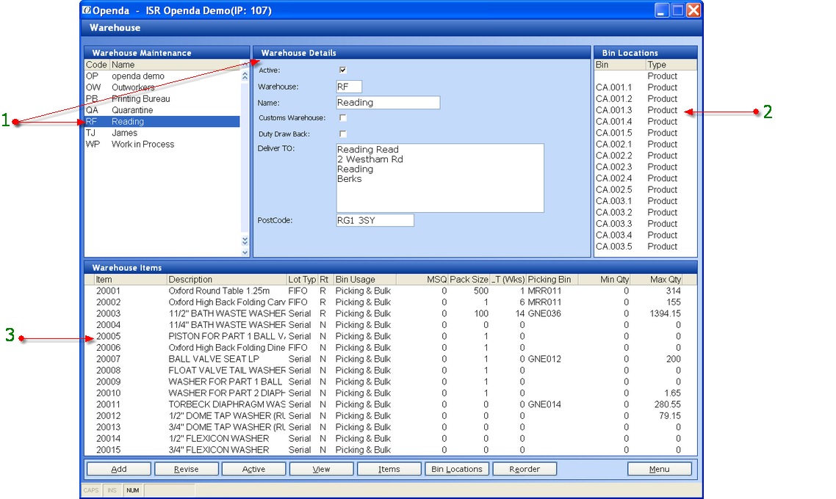Viewport: 836px width, 499px height.
Task: Select the OW Outworkers warehouse
Action: [162, 87]
